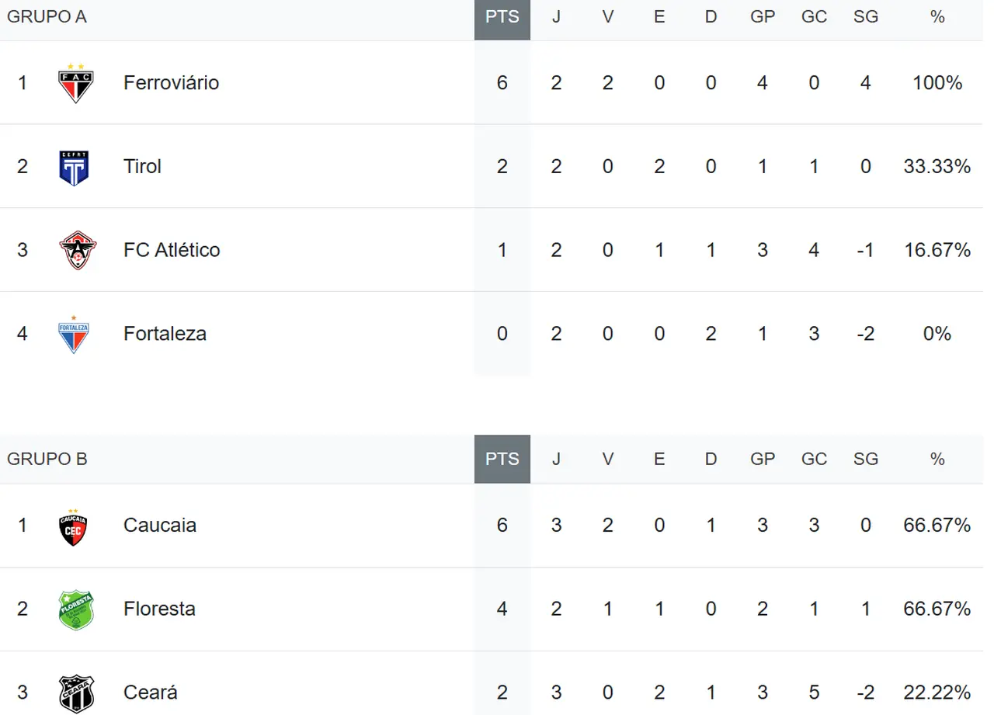The width and height of the screenshot is (994, 715).
Task: Click the Tirol team badge
Action: (75, 167)
